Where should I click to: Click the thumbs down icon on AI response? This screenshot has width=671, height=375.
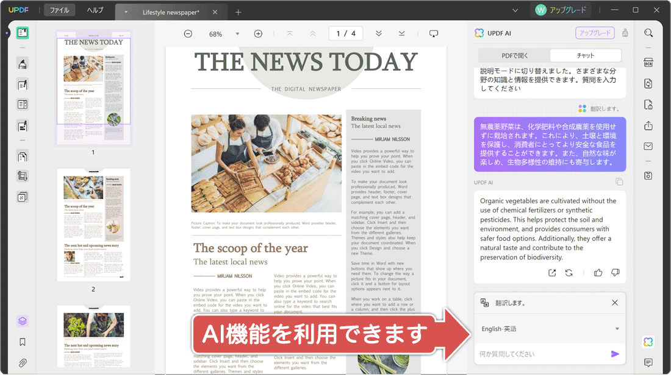pyautogui.click(x=615, y=273)
